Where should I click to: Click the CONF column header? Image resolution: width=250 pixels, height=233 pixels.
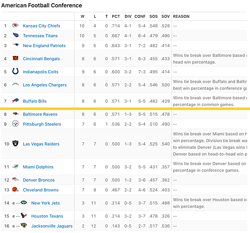click(140, 16)
